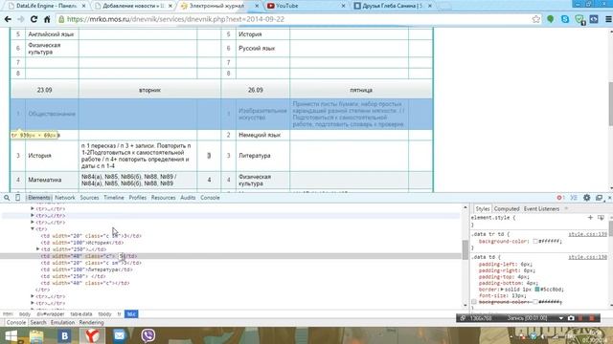613x344 pixels.
Task: Show the DevTools console drawer icon
Action: [574, 198]
